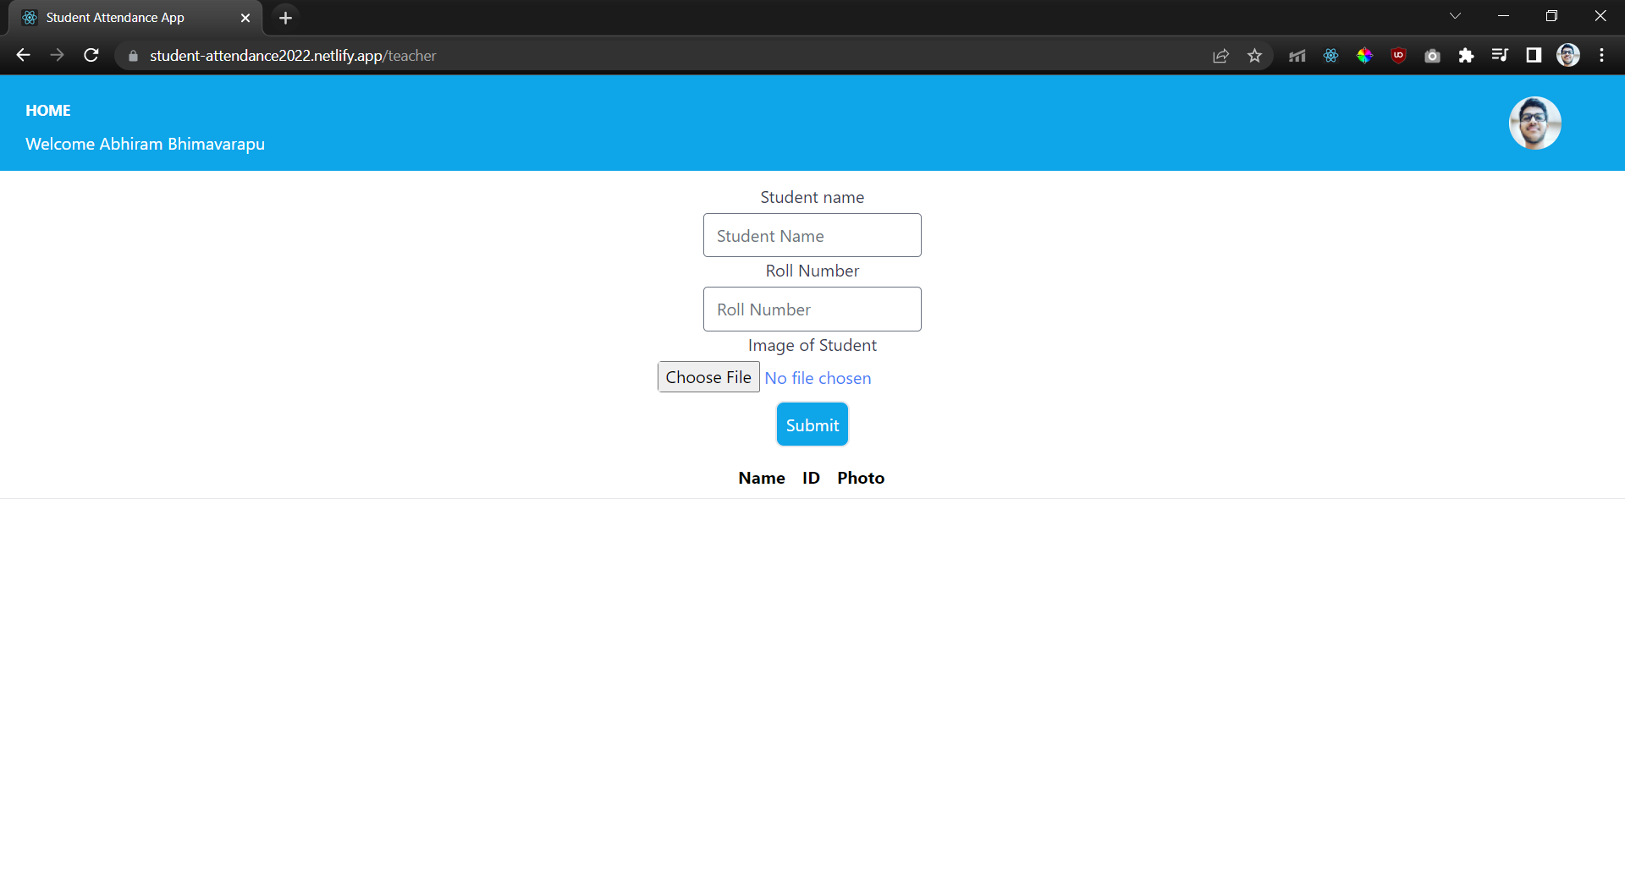Open the tab search chevron
Viewport: 1625px width, 871px height.
[1456, 15]
